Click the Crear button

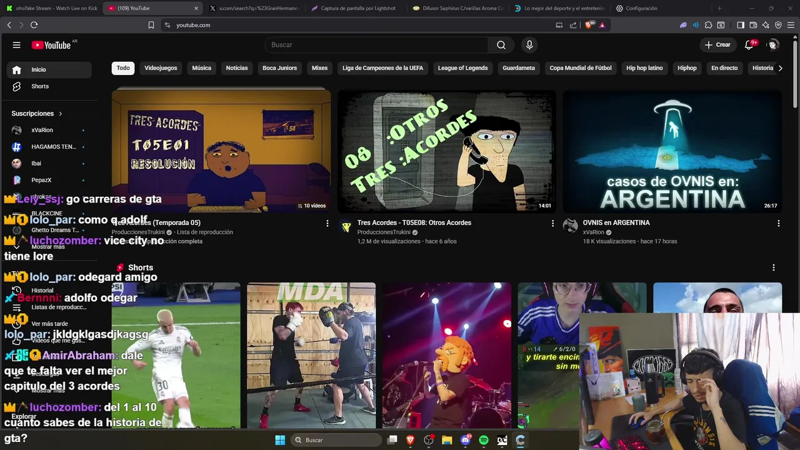pyautogui.click(x=717, y=45)
